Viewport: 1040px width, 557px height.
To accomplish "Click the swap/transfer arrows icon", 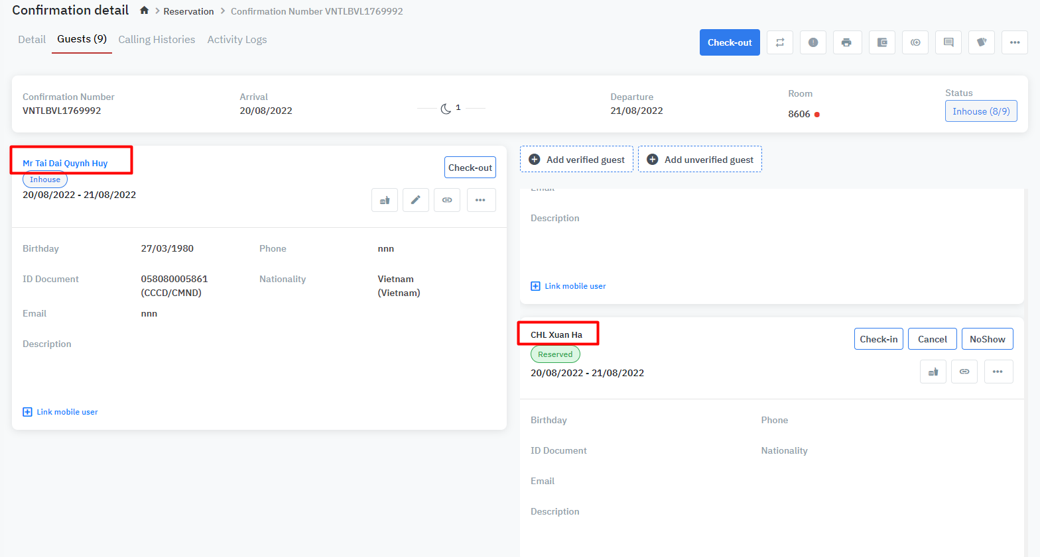I will [780, 42].
